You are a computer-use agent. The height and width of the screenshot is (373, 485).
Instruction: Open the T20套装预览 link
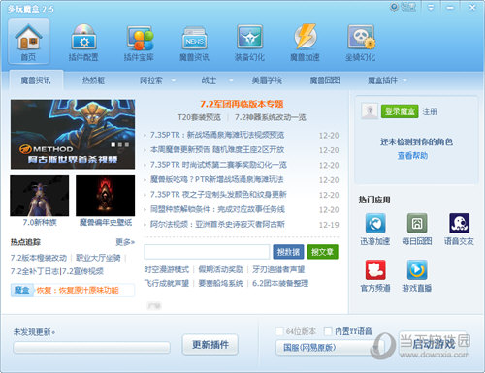pos(199,117)
